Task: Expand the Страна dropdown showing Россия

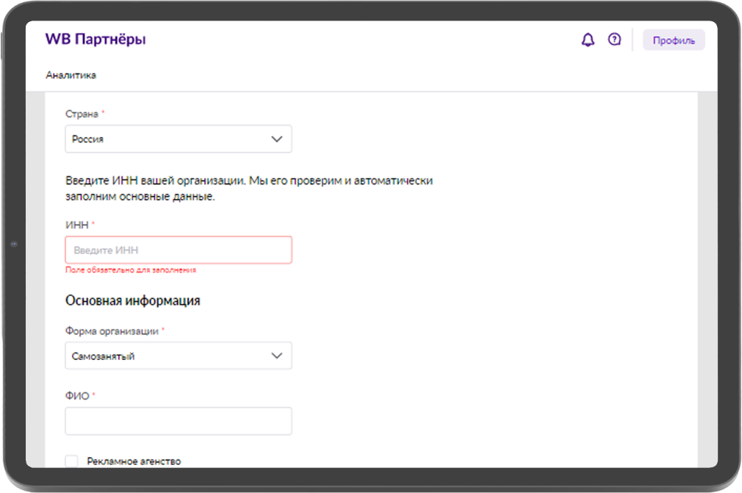Action: tap(178, 139)
